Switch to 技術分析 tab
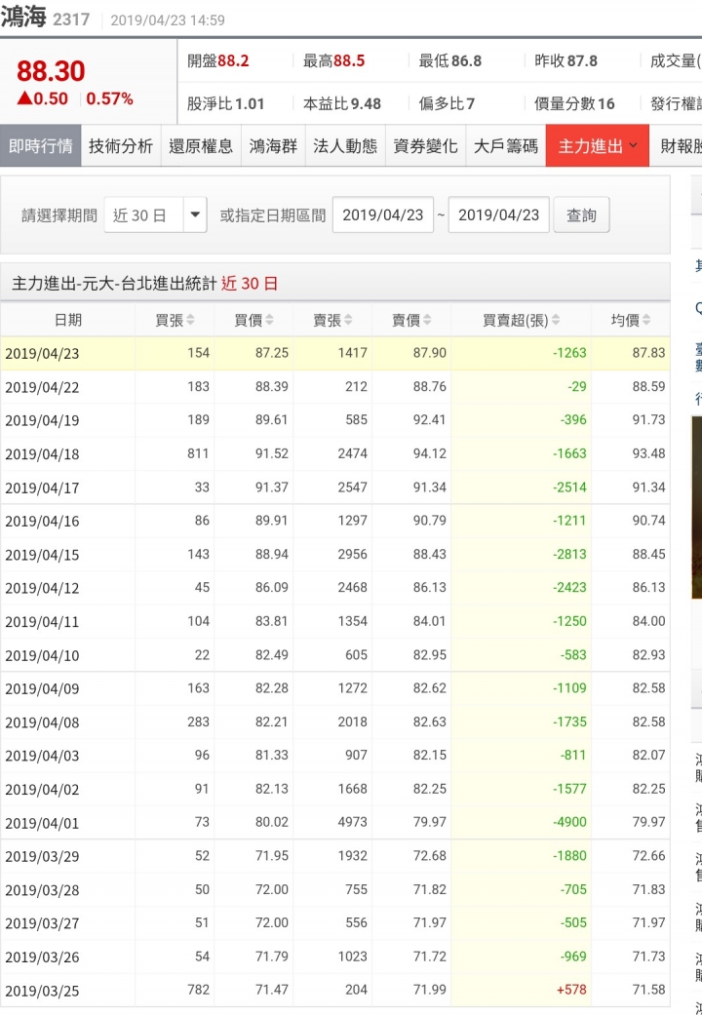Screen dimensions: 702x1015 [121, 145]
